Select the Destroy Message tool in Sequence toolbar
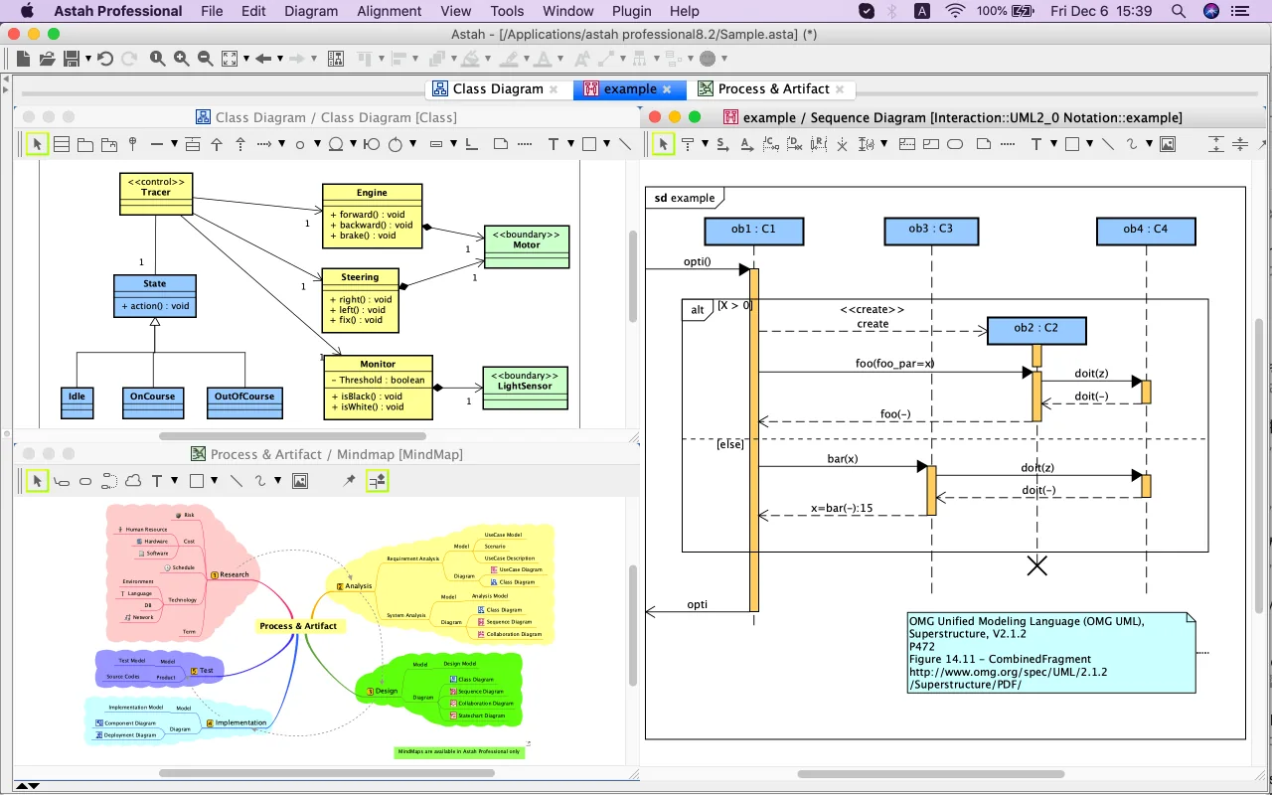The height and width of the screenshot is (795, 1272). (794, 144)
